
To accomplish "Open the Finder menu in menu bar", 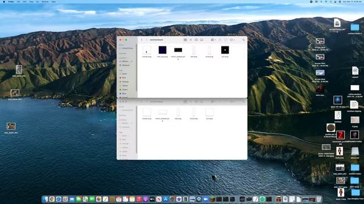I will point(11,2).
